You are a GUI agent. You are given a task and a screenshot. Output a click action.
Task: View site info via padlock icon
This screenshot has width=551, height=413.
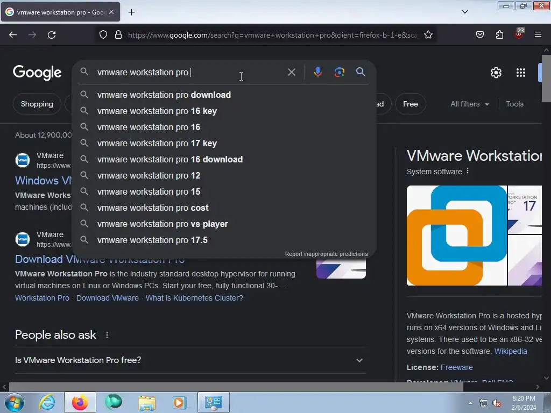pyautogui.click(x=118, y=35)
